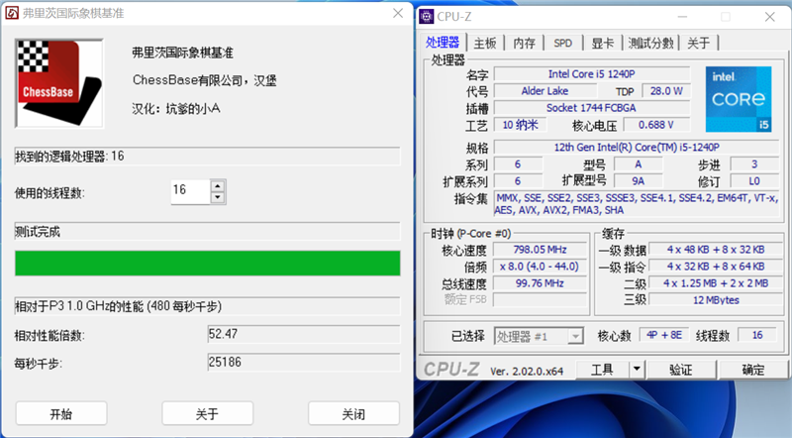Increase thread count with the up arrow
792x438 pixels.
218,185
